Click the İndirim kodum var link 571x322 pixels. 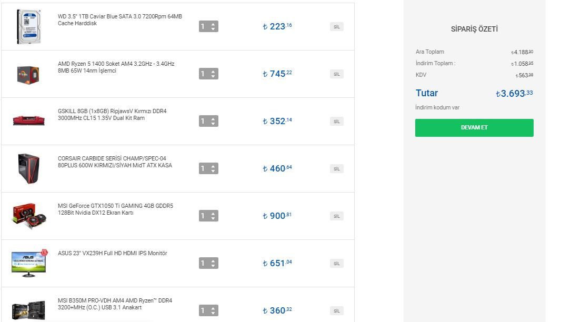point(437,108)
